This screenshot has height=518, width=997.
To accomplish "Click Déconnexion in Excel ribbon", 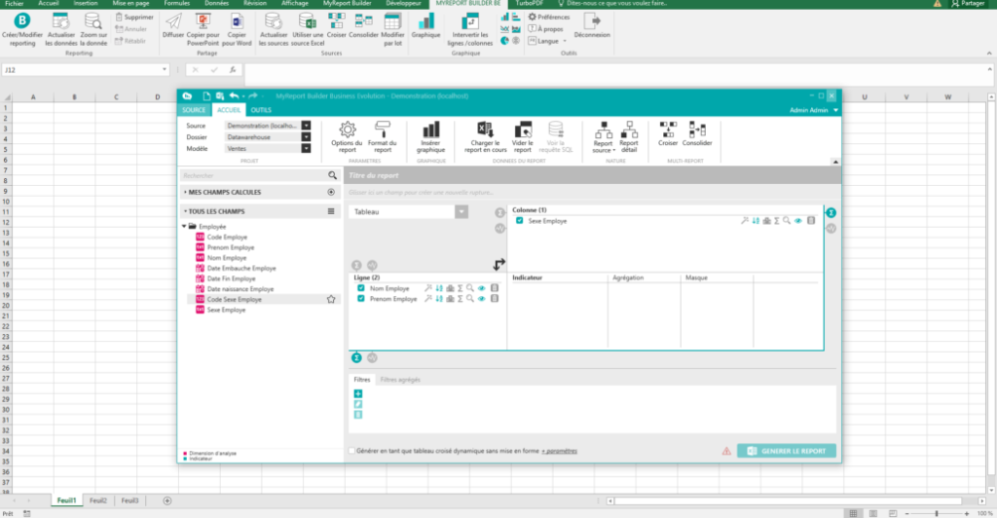I will [592, 26].
